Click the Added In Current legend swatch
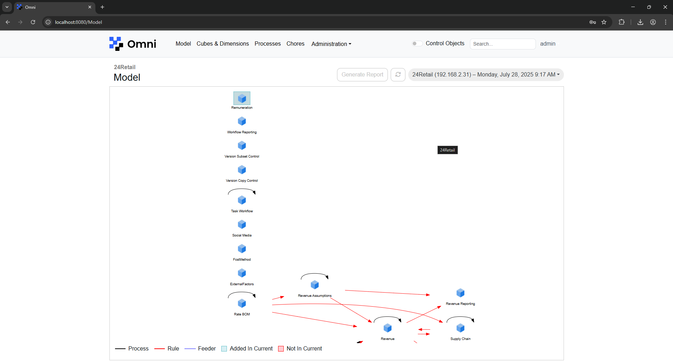This screenshot has height=361, width=673. (224, 349)
